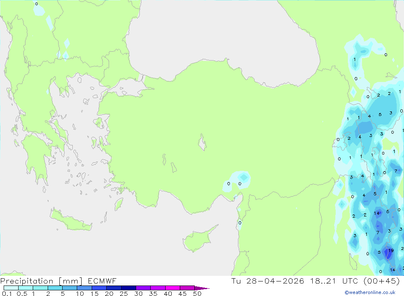This screenshot has height=296, width=404.
Task: Select the 2–5 mm legend color swatch
Action: click(x=55, y=288)
